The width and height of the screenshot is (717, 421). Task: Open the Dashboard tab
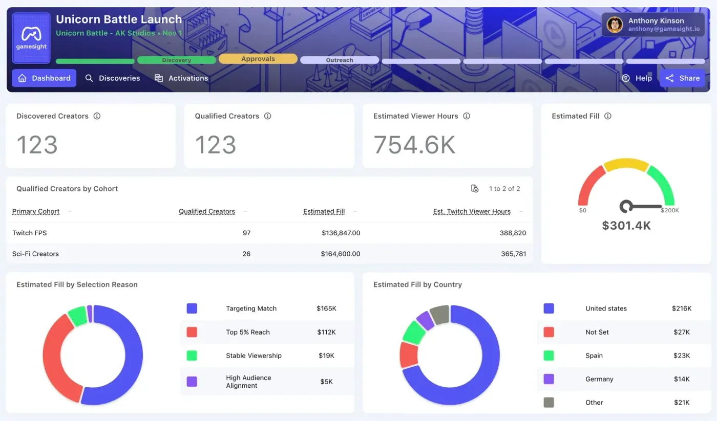click(44, 78)
